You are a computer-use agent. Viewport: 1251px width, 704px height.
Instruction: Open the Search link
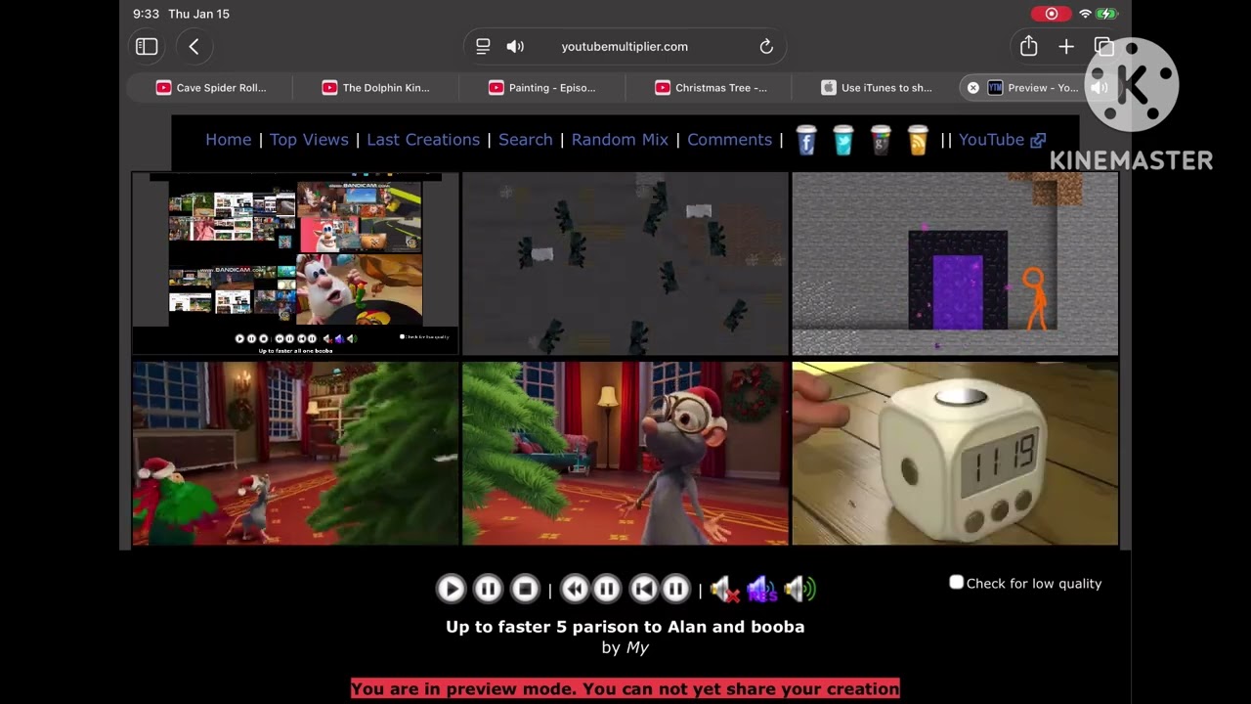pyautogui.click(x=526, y=140)
